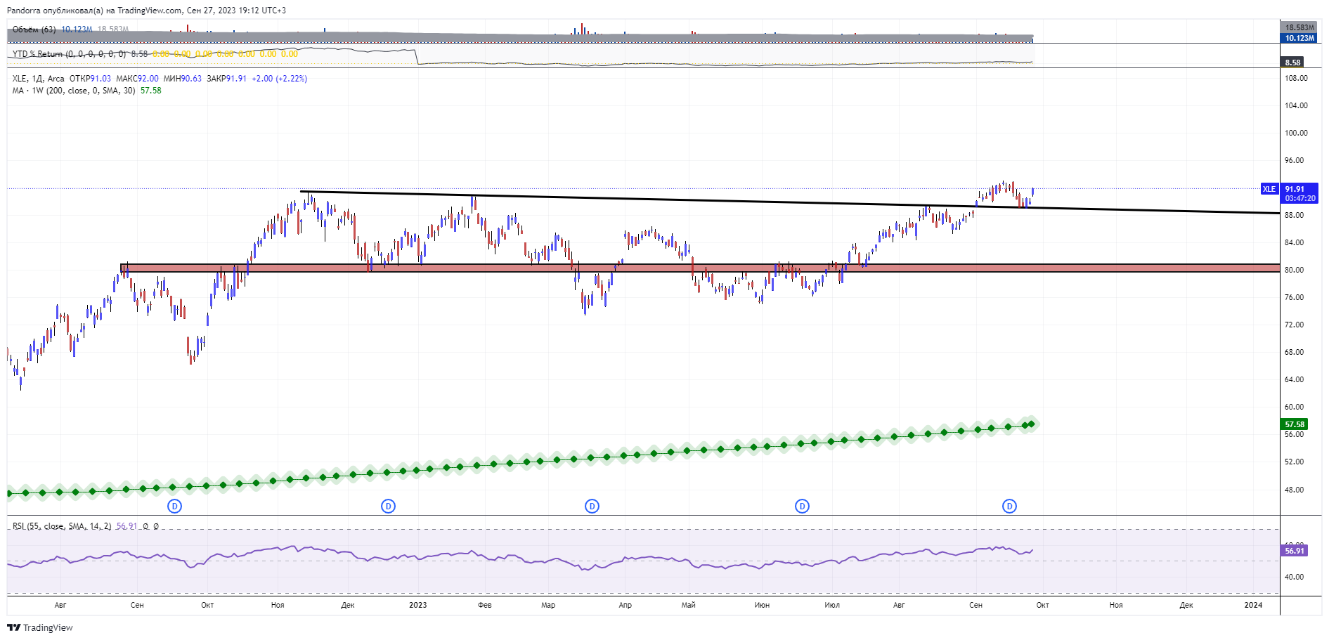
Task: Click the blue XLE ticker tag on the price axis
Action: 1269,189
